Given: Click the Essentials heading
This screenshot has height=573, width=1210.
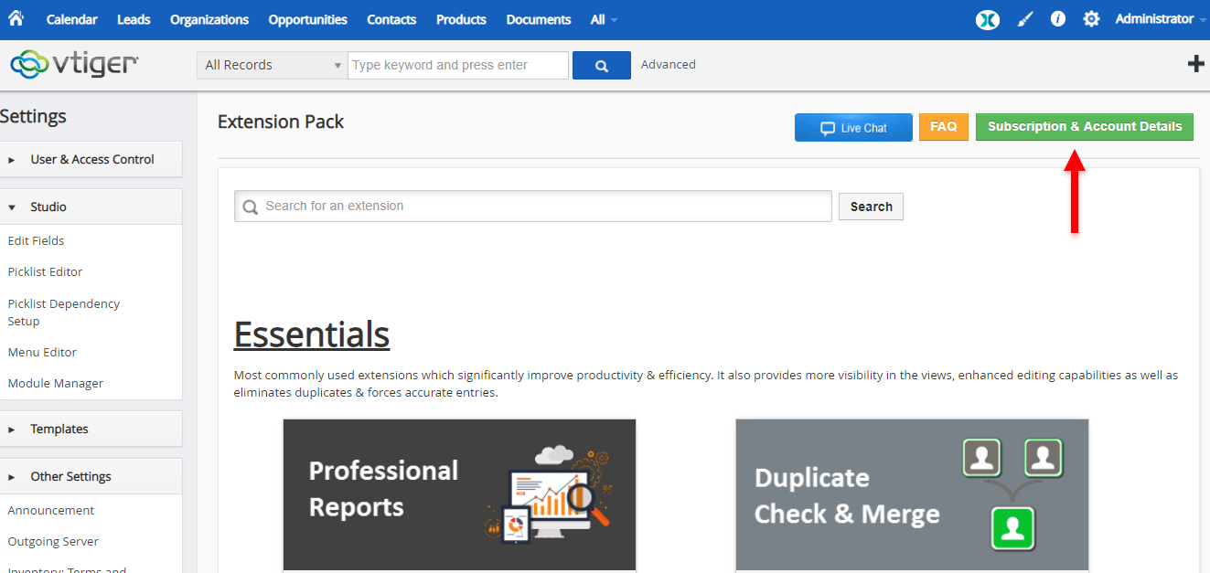Looking at the screenshot, I should tap(312, 334).
